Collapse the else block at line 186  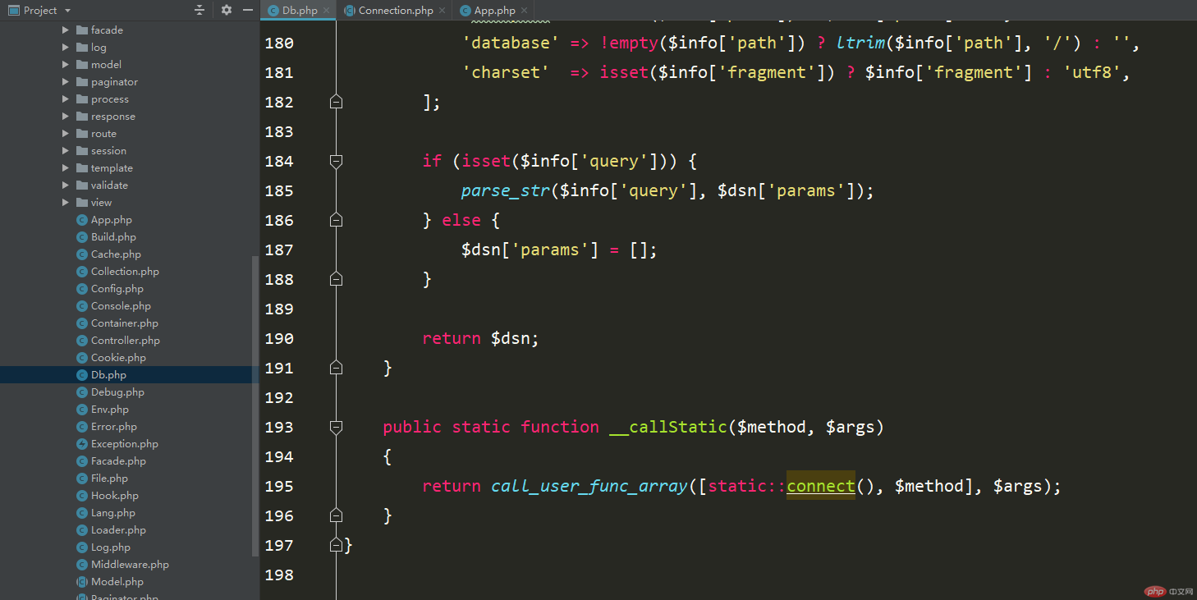coord(336,220)
